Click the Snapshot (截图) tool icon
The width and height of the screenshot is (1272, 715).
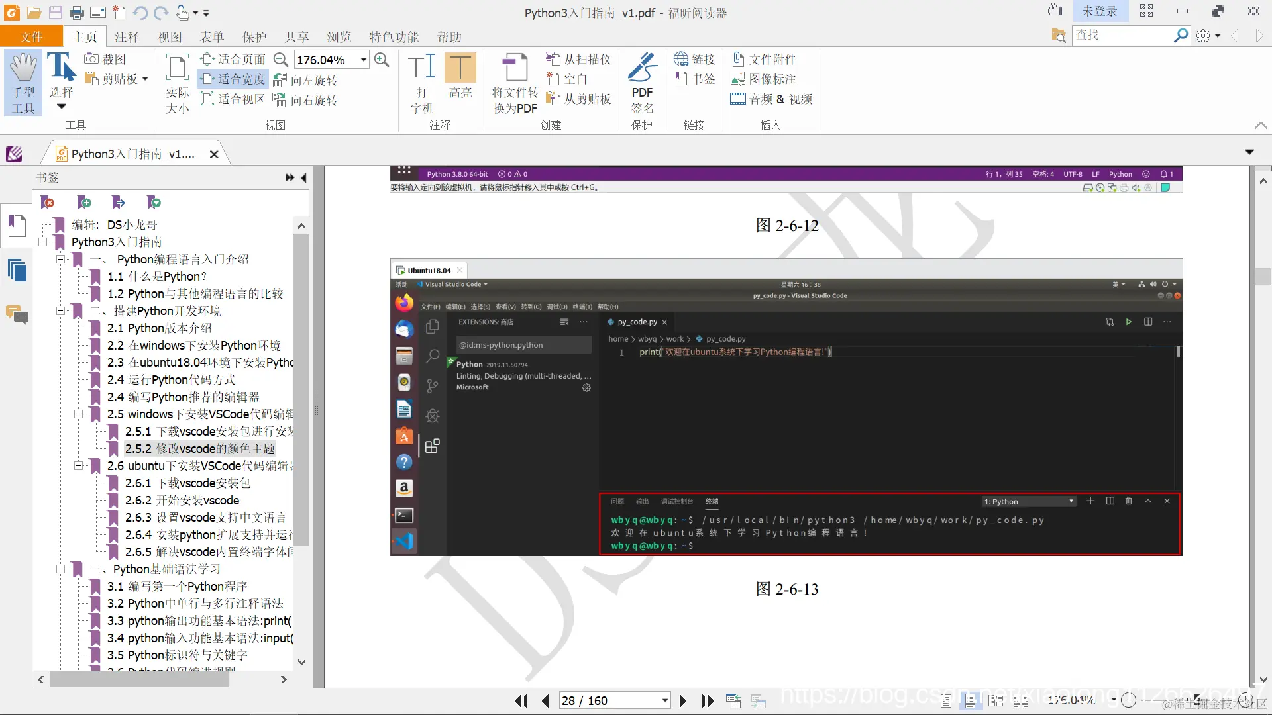click(x=92, y=59)
